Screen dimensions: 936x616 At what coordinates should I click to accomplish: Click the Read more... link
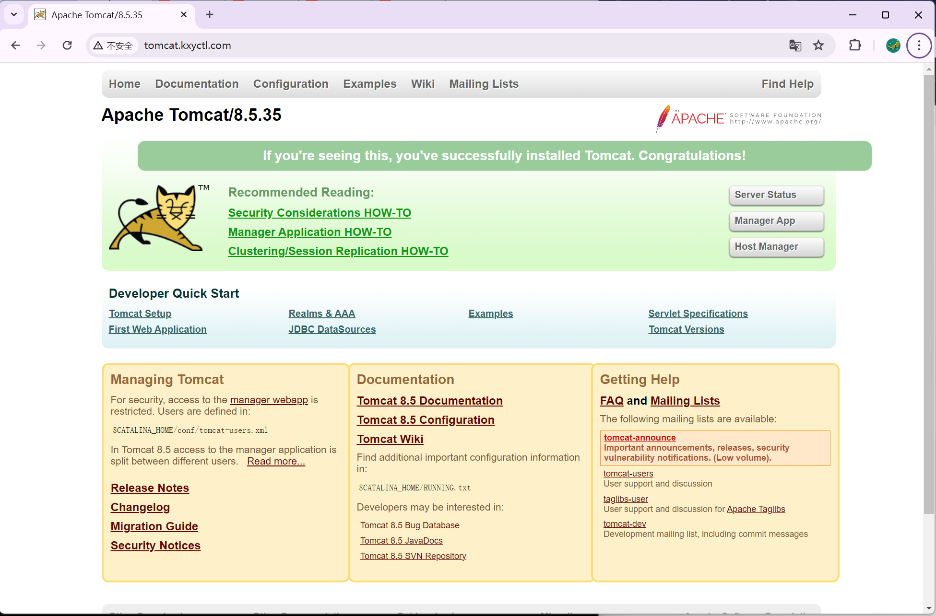pyautogui.click(x=276, y=461)
